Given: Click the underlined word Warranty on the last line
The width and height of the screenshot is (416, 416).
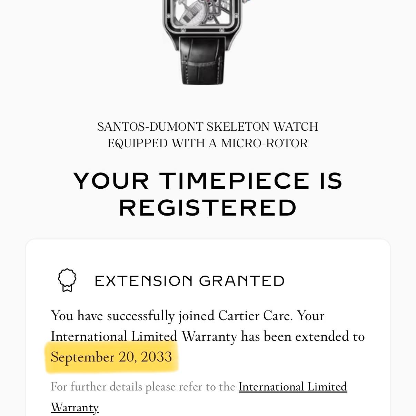Looking at the screenshot, I should click(75, 408).
